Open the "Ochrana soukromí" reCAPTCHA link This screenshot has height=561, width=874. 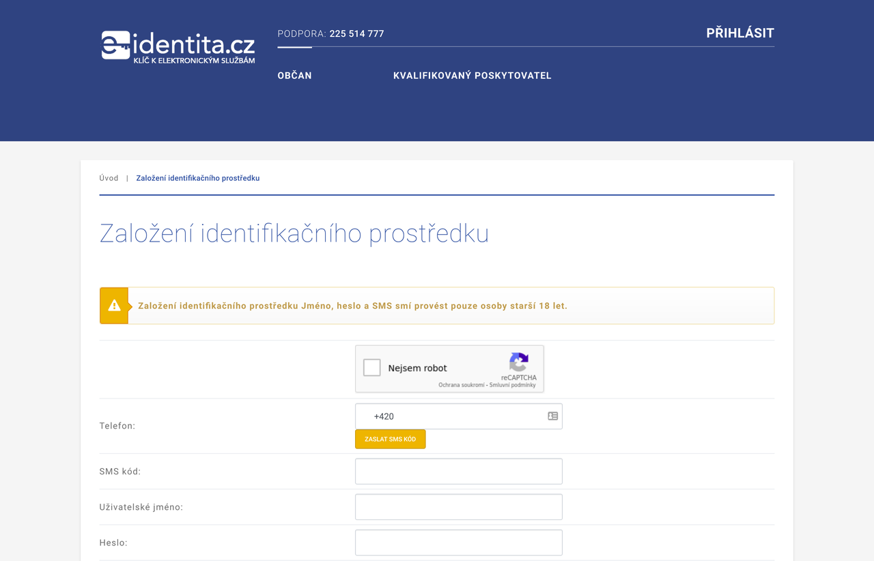[462, 386]
